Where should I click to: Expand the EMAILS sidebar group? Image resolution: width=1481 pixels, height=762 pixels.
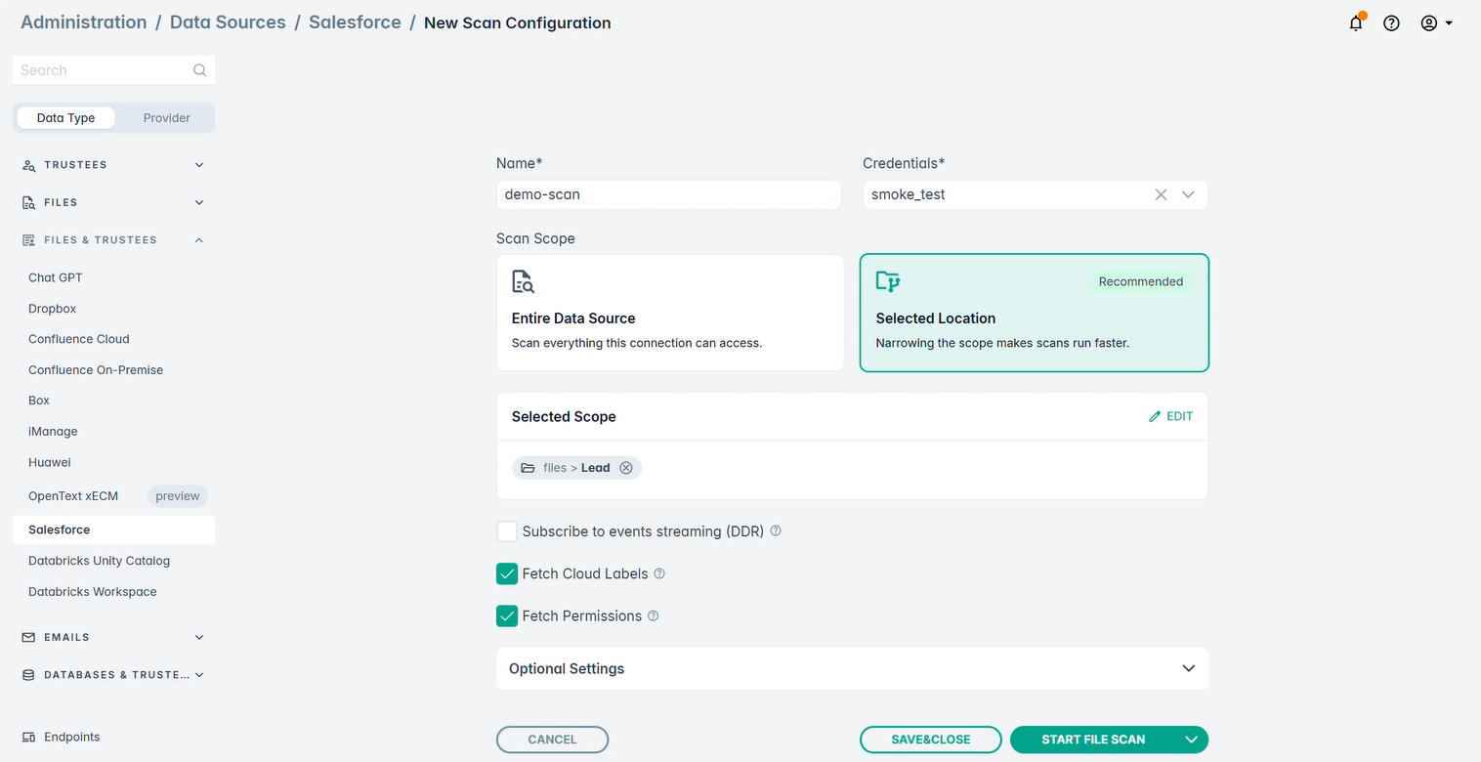(113, 637)
